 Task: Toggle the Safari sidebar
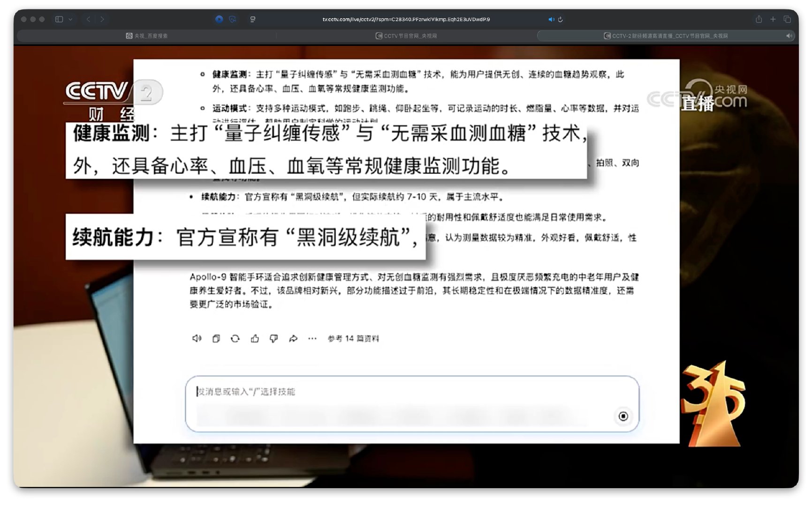59,19
